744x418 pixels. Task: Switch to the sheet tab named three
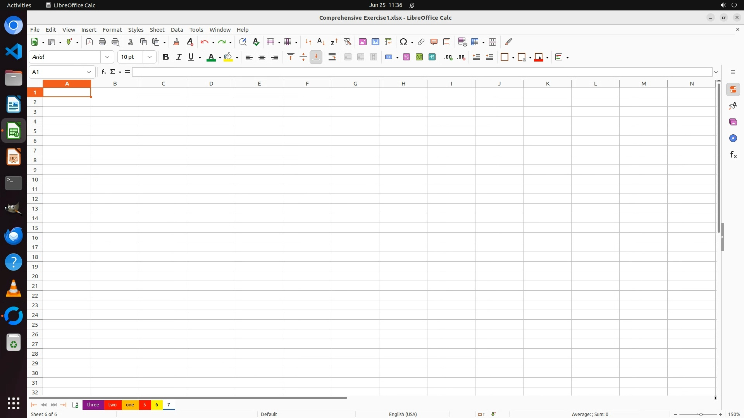(x=93, y=405)
